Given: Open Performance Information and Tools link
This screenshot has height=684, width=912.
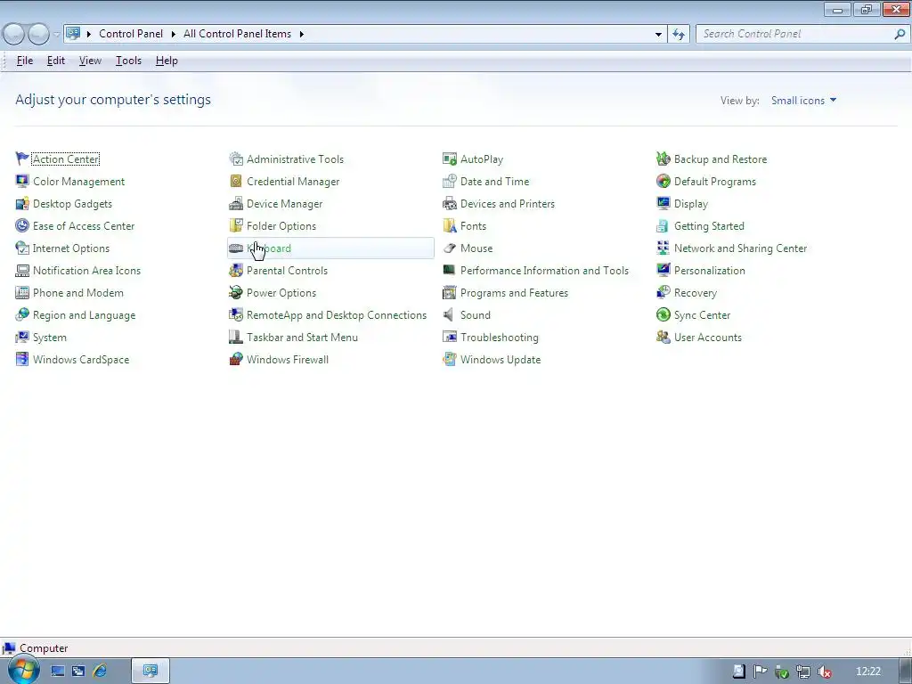Looking at the screenshot, I should (x=544, y=271).
